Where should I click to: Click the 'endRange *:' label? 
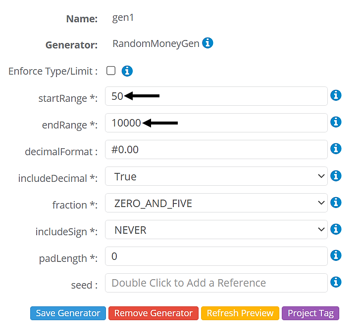[70, 125]
